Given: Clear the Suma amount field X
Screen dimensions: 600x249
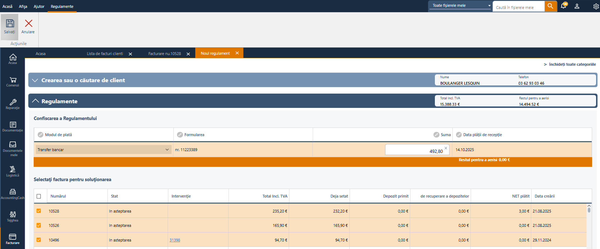Looking at the screenshot, I should (x=446, y=148).
